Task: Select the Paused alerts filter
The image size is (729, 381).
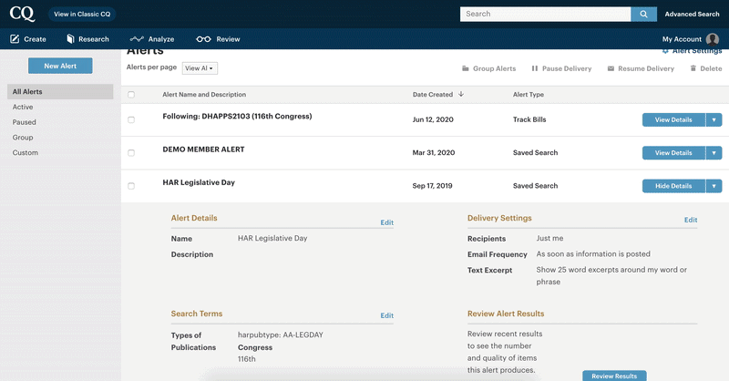Action: tap(25, 122)
